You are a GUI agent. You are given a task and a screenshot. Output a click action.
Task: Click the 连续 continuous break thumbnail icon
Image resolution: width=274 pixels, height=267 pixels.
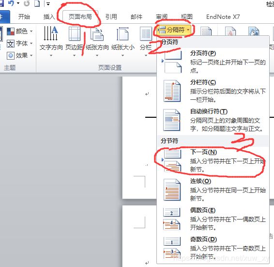click(172, 189)
